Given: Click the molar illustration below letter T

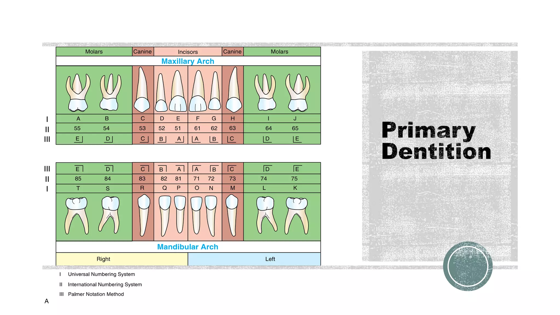Looking at the screenshot, I should [77, 216].
